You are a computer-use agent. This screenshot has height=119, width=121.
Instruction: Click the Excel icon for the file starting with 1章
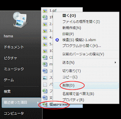[45, 17]
